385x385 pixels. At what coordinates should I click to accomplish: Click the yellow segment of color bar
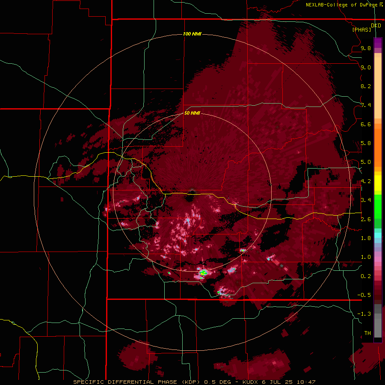pos(378,183)
